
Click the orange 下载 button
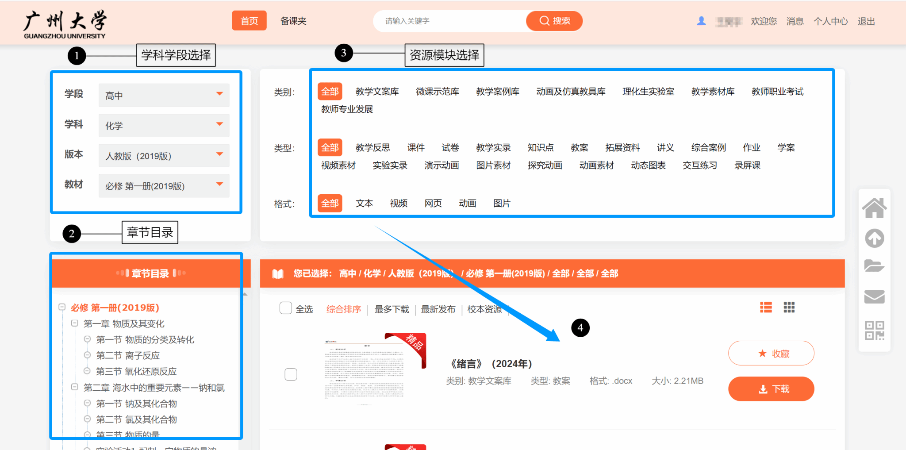pos(771,389)
